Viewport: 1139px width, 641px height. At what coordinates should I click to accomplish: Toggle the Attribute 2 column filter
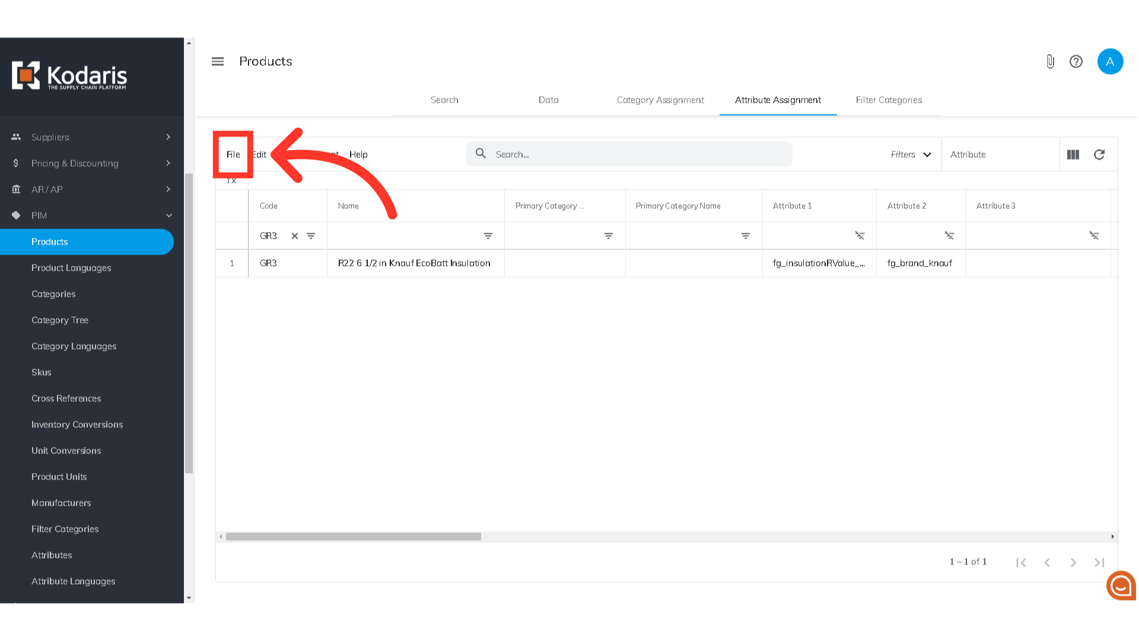click(949, 236)
